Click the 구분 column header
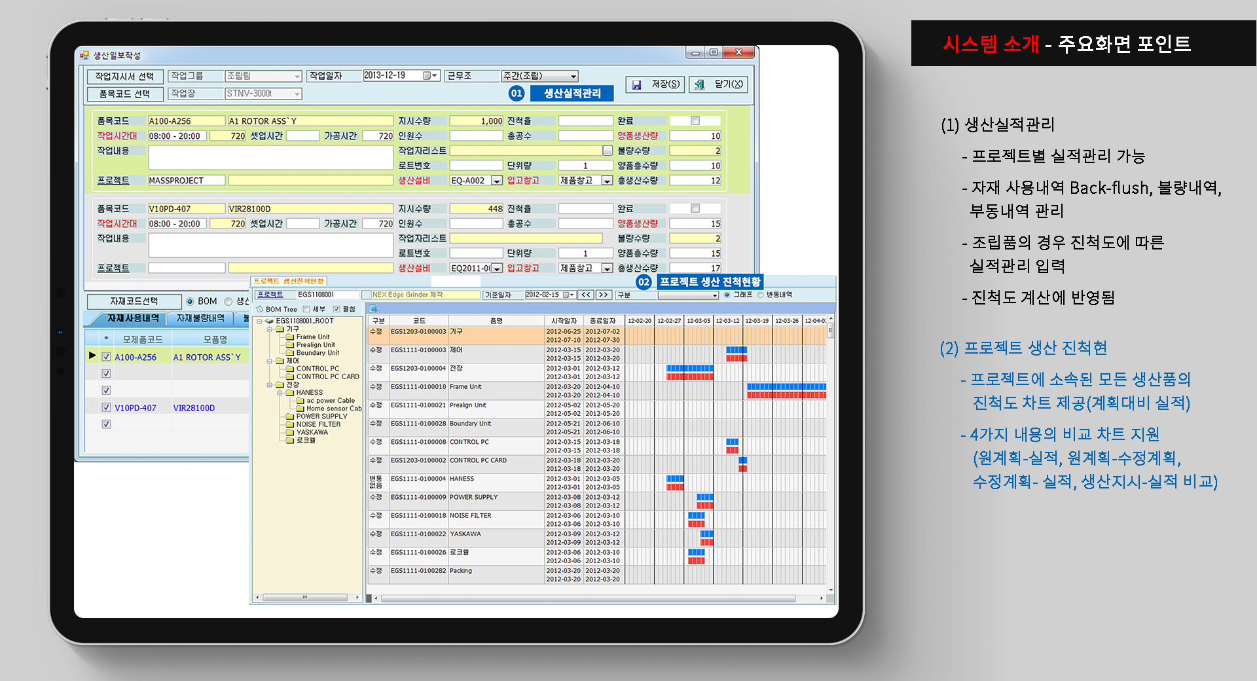Viewport: 1257px width, 681px height. 378,321
